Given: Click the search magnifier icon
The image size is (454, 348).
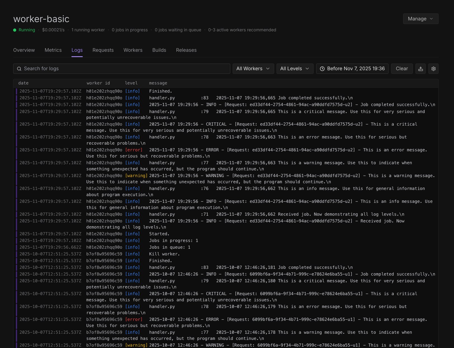Looking at the screenshot, I should (19, 69).
